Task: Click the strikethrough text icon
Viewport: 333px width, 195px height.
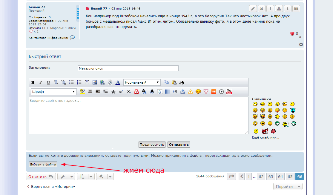Action: point(113,92)
